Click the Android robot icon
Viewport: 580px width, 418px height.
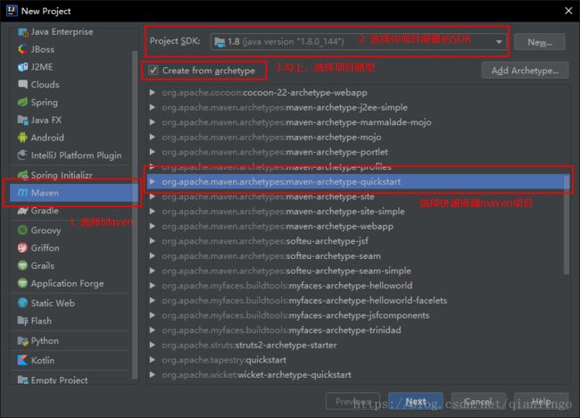[x=22, y=138]
